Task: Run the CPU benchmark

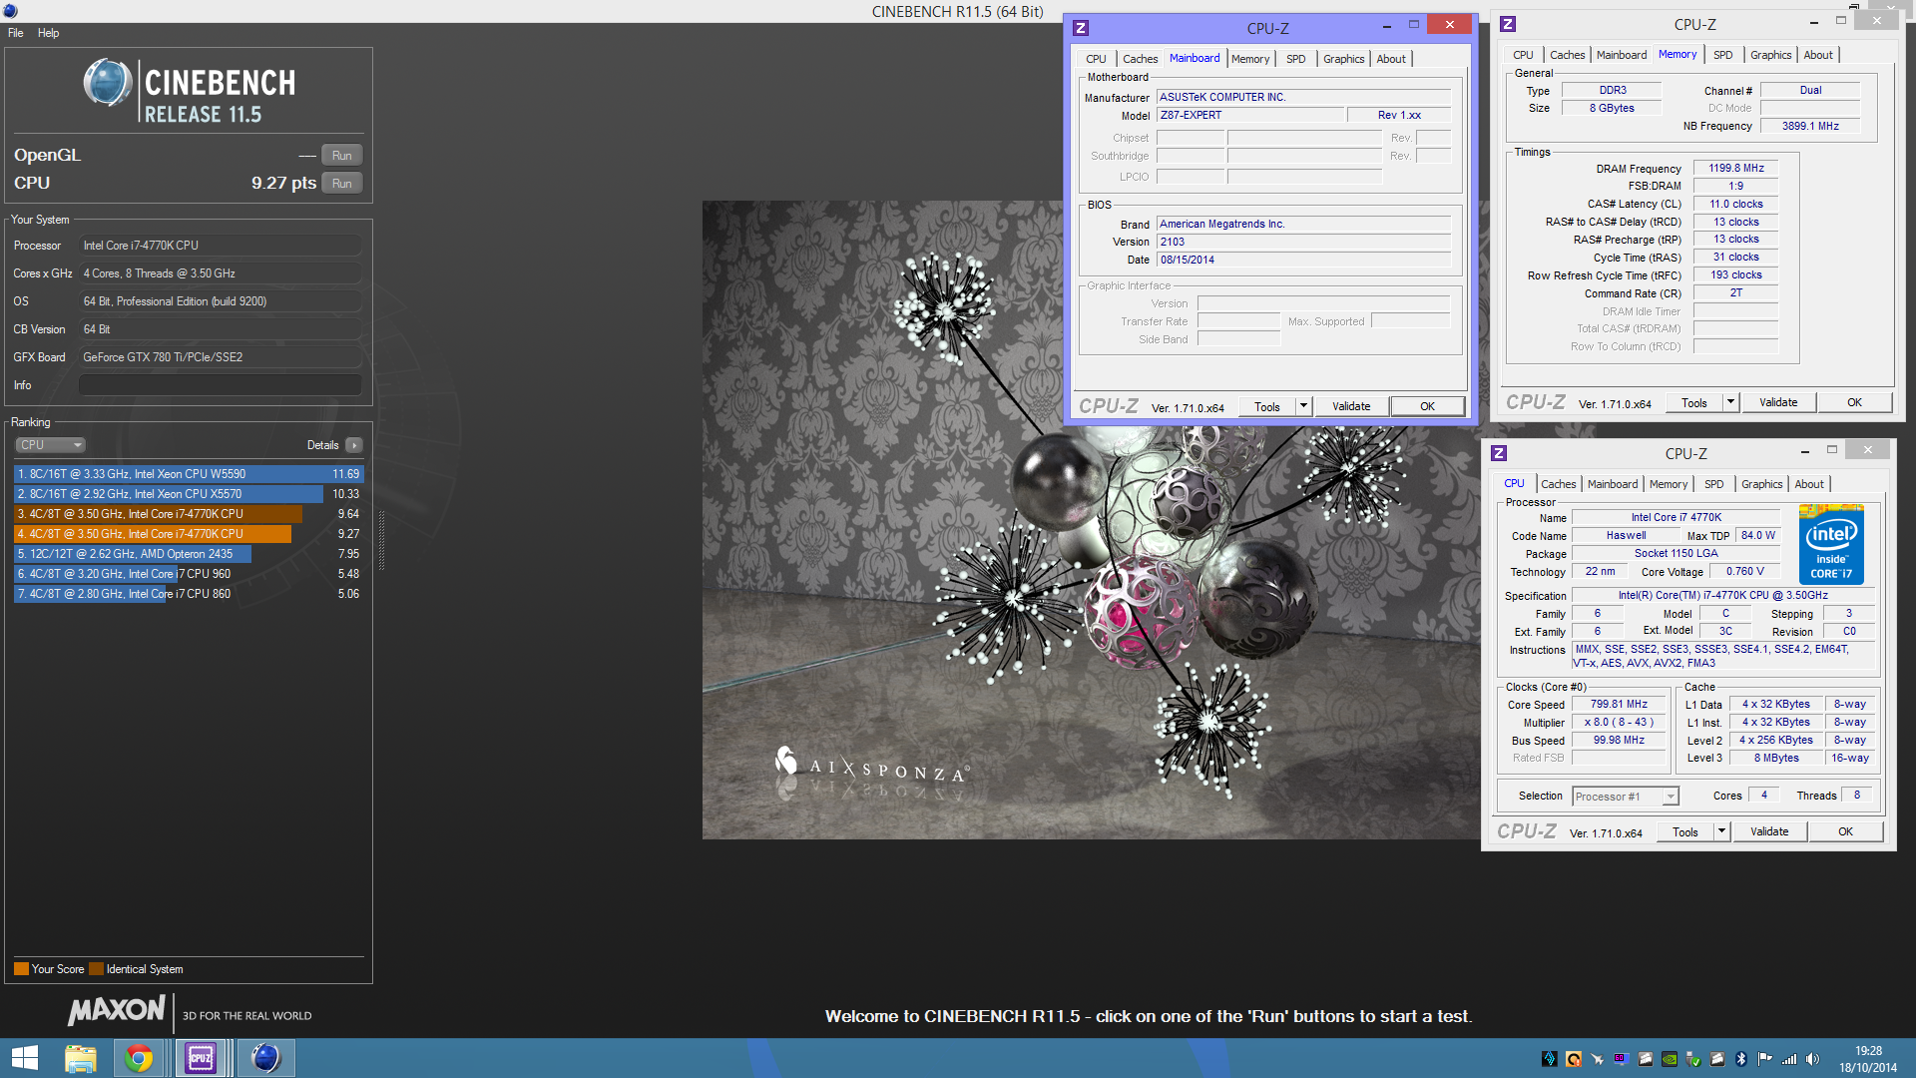Action: click(x=341, y=184)
